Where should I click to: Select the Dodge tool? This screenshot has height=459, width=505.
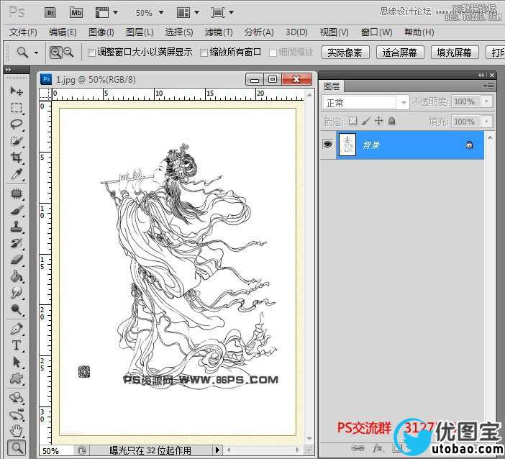click(16, 309)
